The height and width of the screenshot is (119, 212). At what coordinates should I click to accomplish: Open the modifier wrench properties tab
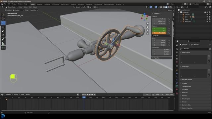tap(177, 73)
